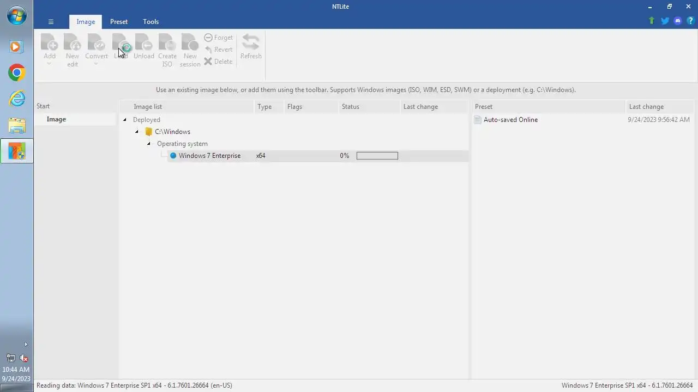This screenshot has height=392, width=698.
Task: Click the Operating system tree label
Action: click(x=182, y=144)
